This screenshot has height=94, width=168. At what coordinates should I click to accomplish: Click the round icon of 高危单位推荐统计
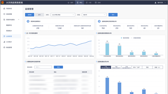tap(28, 21)
